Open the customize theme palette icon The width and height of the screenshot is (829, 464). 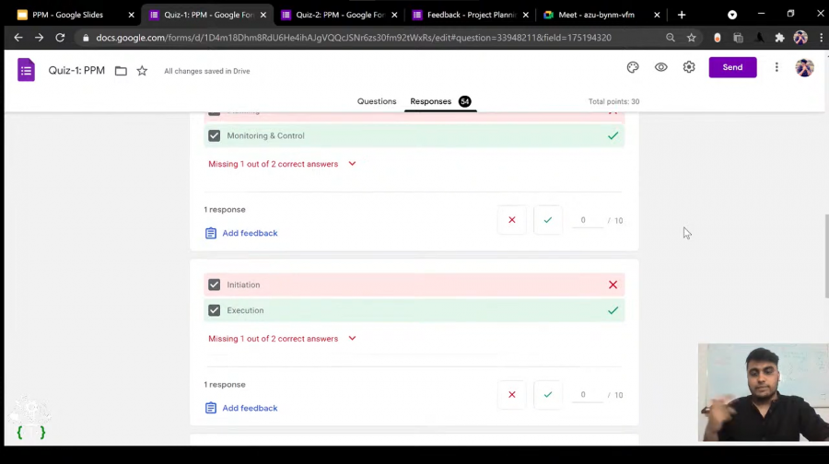pyautogui.click(x=633, y=67)
